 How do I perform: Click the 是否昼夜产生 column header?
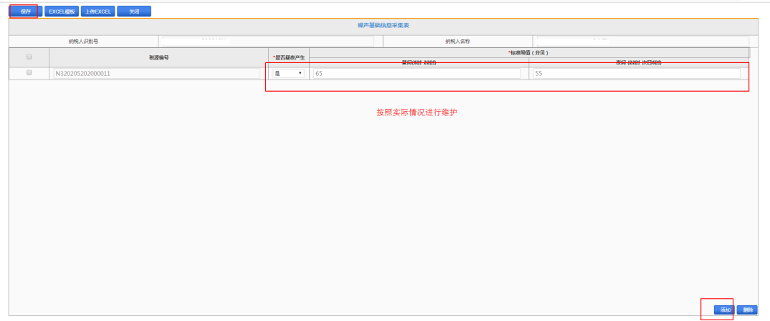tap(289, 57)
